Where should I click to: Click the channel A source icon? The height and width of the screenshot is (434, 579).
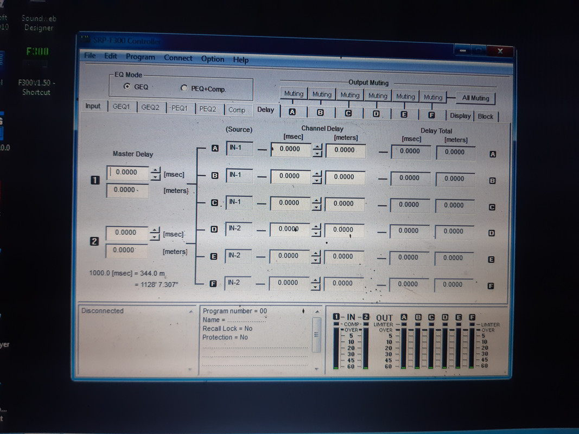[x=215, y=148]
